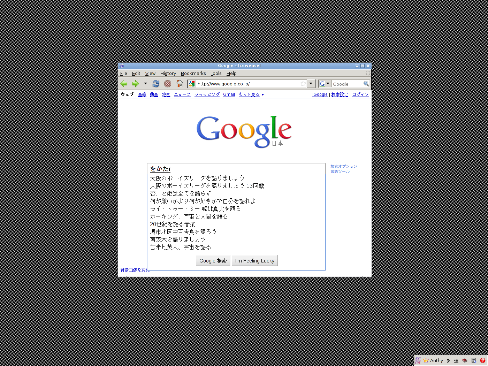The image size is (488, 366).
Task: Click the Google 検索 button
Action: pos(213,261)
